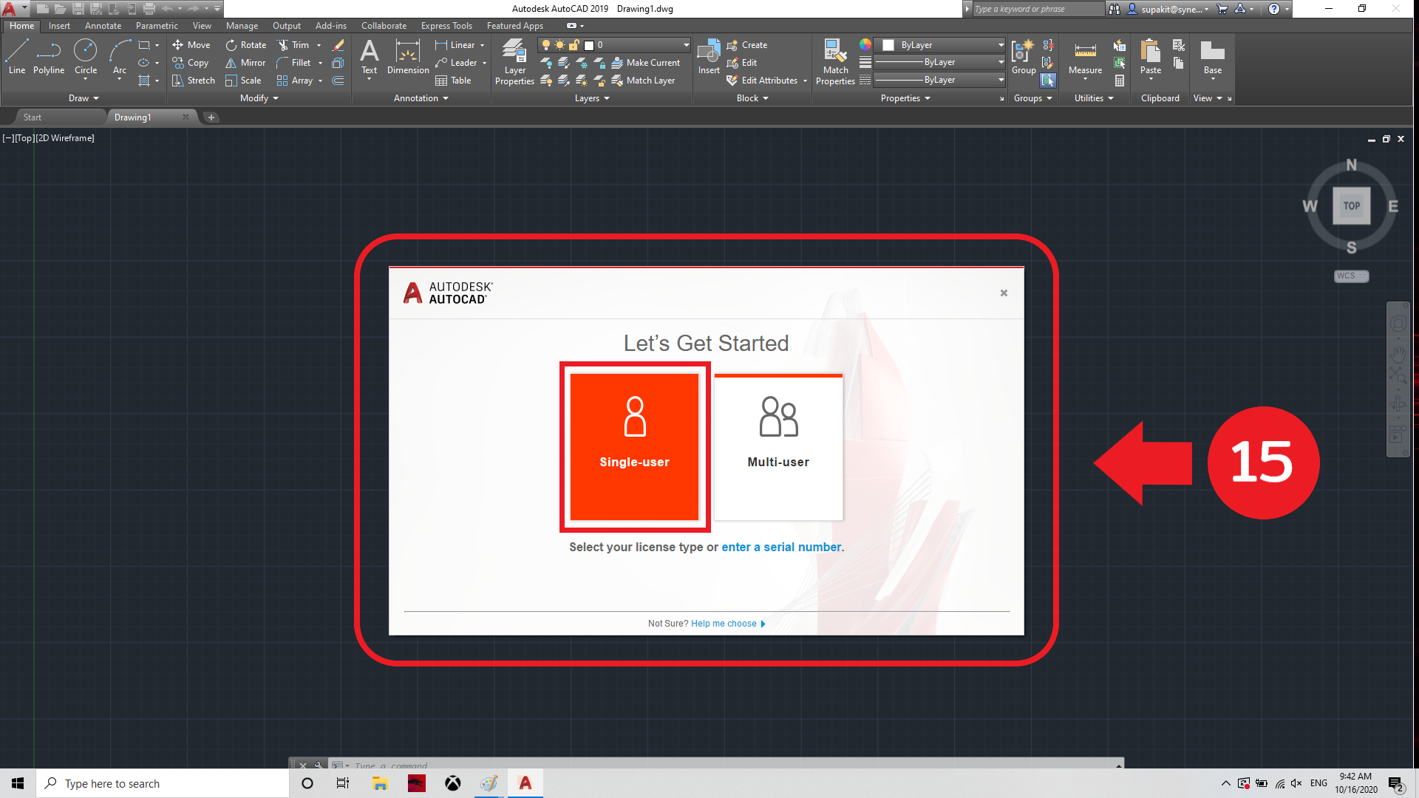The height and width of the screenshot is (798, 1419).
Task: Open the Start drawing tab
Action: click(x=33, y=117)
